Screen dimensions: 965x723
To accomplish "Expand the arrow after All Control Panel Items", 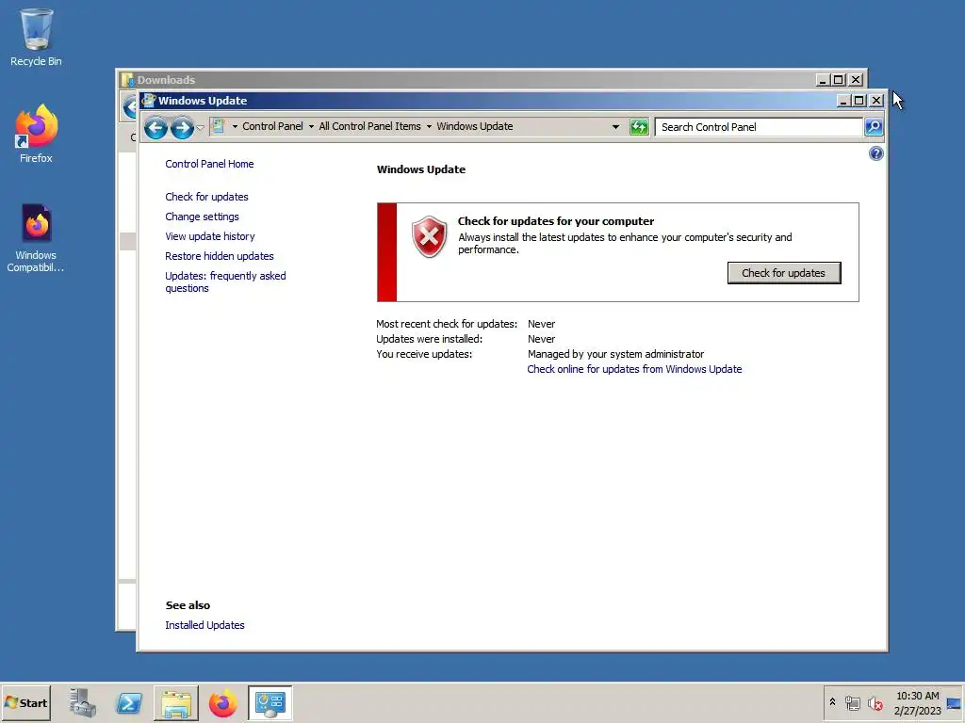I will coord(429,127).
